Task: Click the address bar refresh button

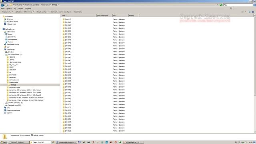Action: tap(221, 5)
